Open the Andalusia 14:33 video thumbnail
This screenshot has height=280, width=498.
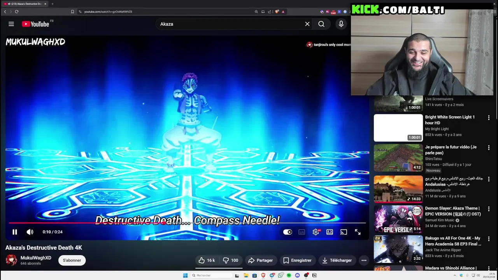pyautogui.click(x=398, y=189)
